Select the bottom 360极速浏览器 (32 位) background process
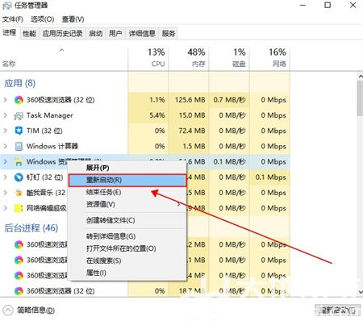 tap(60, 291)
